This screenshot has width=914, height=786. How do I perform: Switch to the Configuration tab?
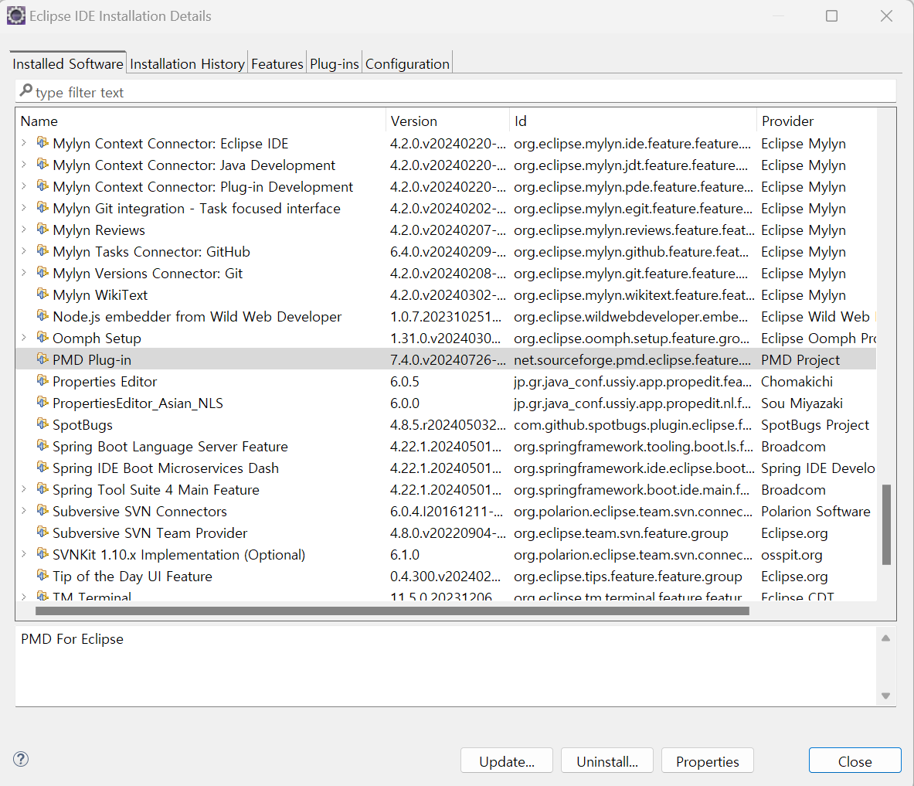(407, 64)
